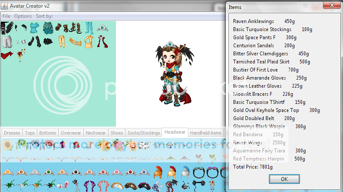Click the teal plaid skirt item
The height and width of the screenshot is (192, 343).
pos(47,29)
